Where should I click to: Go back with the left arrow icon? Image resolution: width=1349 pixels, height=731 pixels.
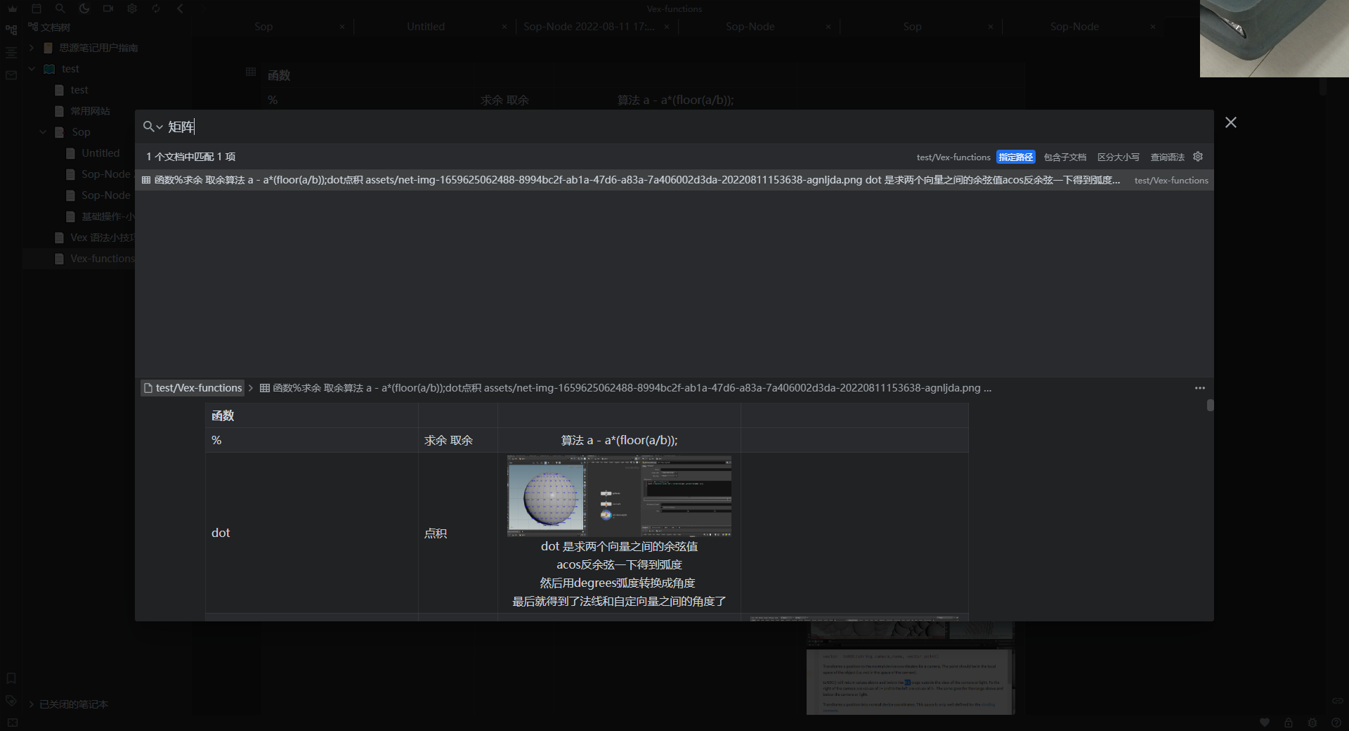tap(180, 8)
